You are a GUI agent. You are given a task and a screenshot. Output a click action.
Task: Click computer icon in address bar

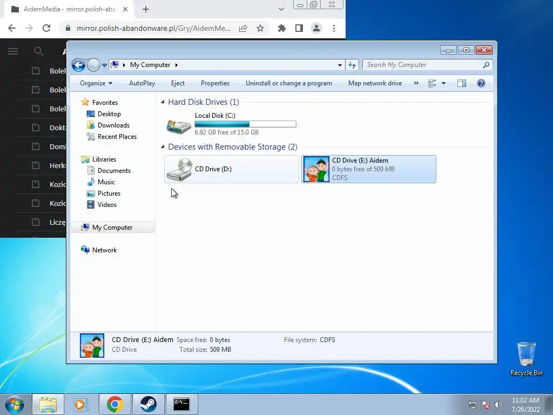(x=114, y=65)
